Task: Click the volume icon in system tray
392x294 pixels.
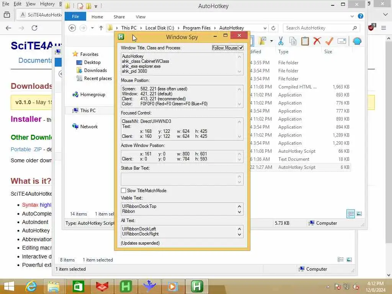Action: 356,287
